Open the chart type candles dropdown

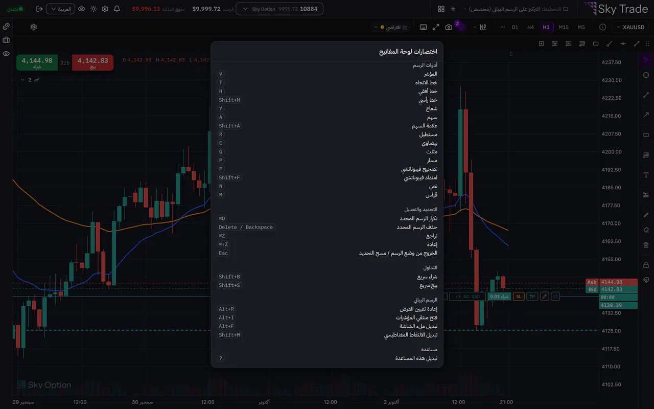tap(479, 27)
